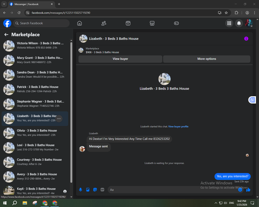Open File Explorer from taskbar

[25, 203]
